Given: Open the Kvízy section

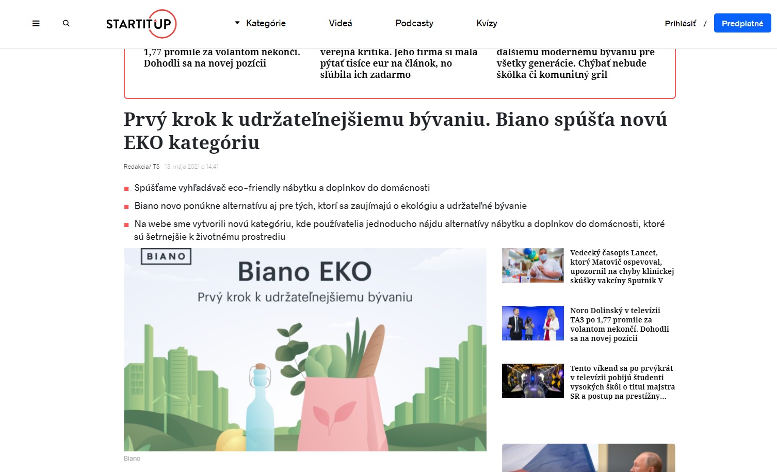Looking at the screenshot, I should click(x=487, y=23).
